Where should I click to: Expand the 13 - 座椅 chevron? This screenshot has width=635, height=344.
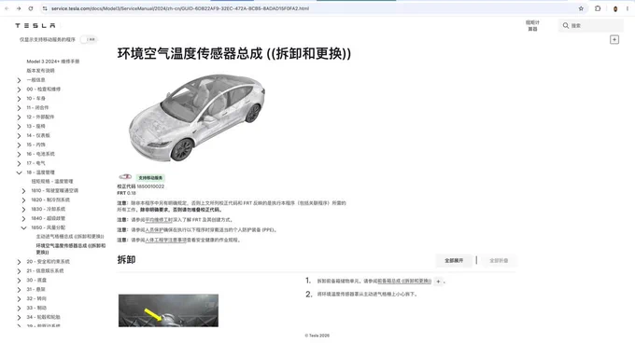pos(19,127)
